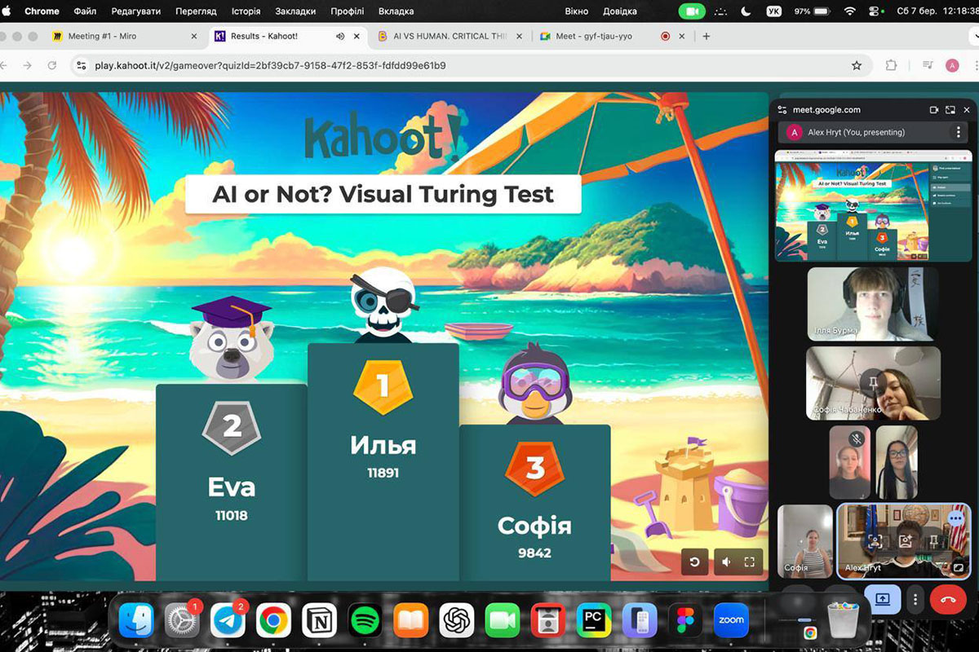Open framing option on Alex Hryt tile
This screenshot has height=652, width=979.
[x=874, y=540]
